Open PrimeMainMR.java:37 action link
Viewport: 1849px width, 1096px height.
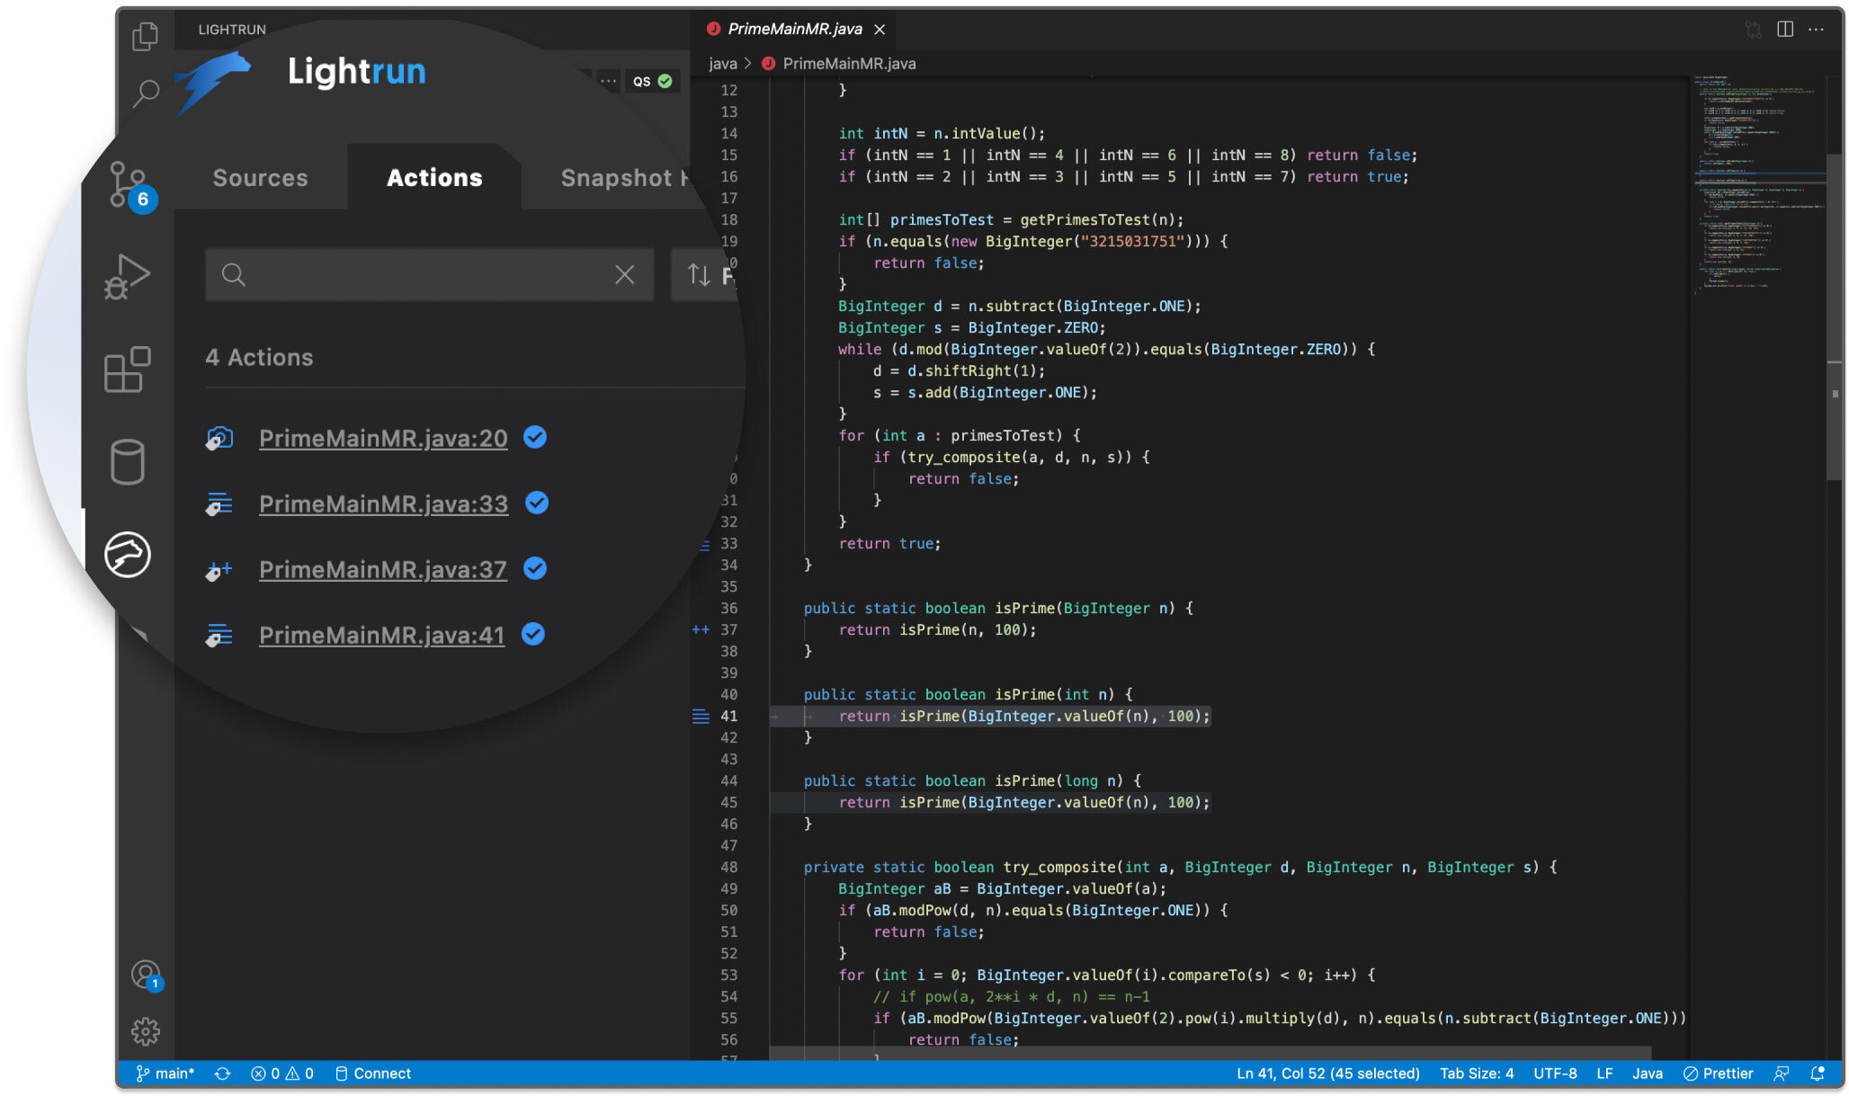click(x=383, y=569)
